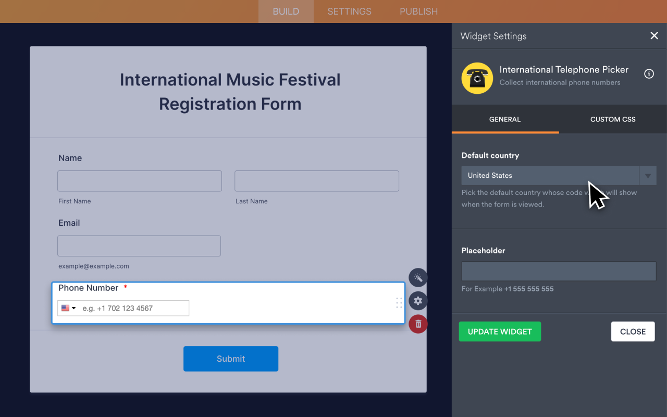
Task: Click the CLOSE button in Widget Settings
Action: point(633,331)
